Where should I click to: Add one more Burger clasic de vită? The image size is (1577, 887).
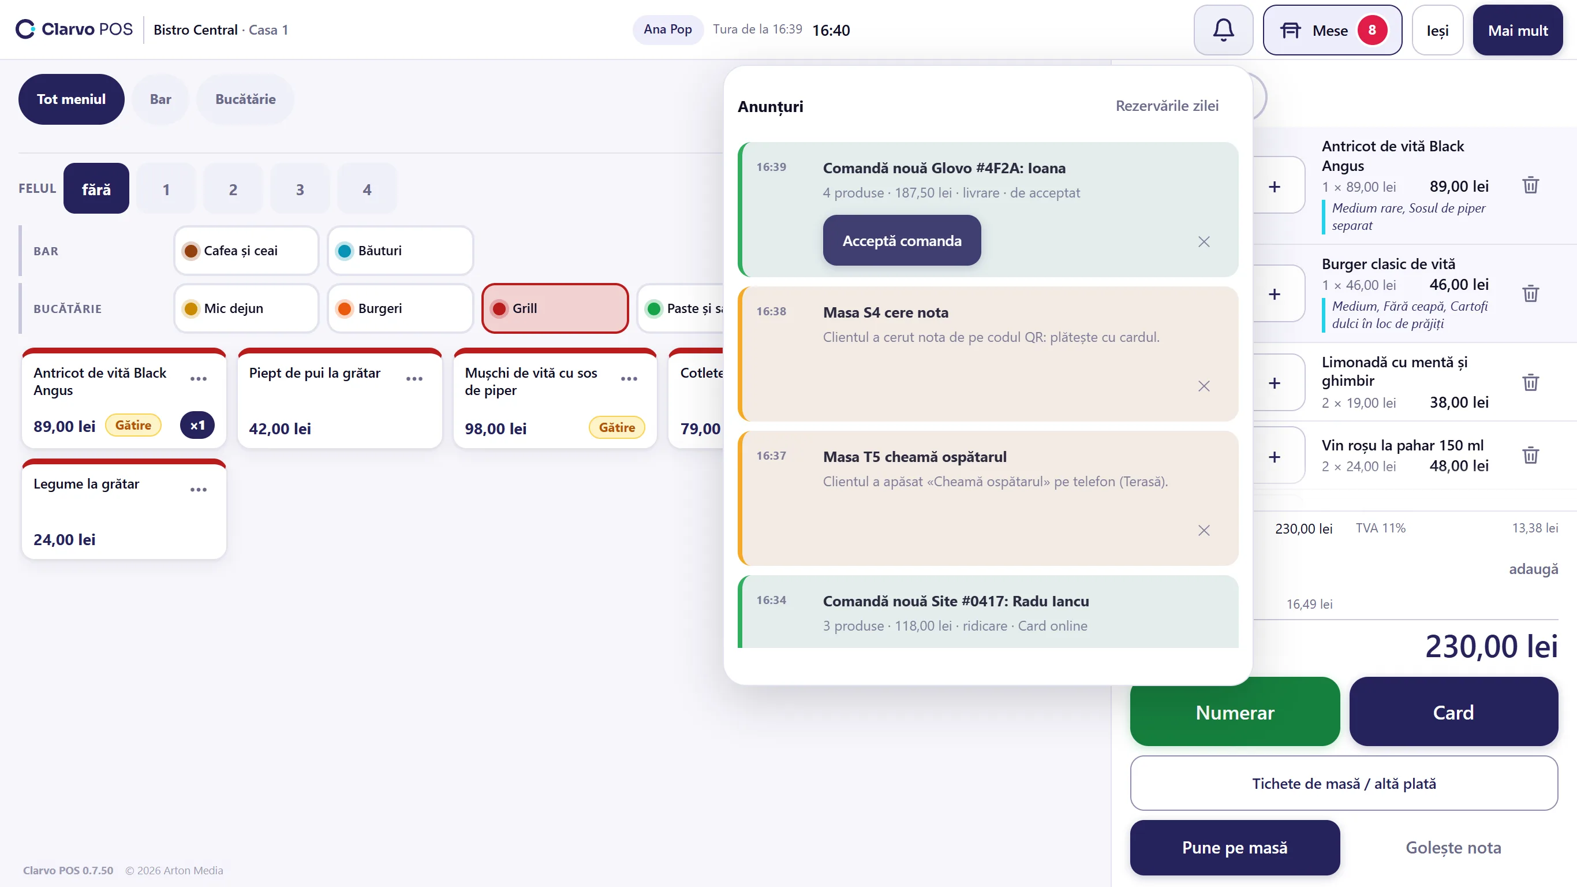coord(1275,294)
